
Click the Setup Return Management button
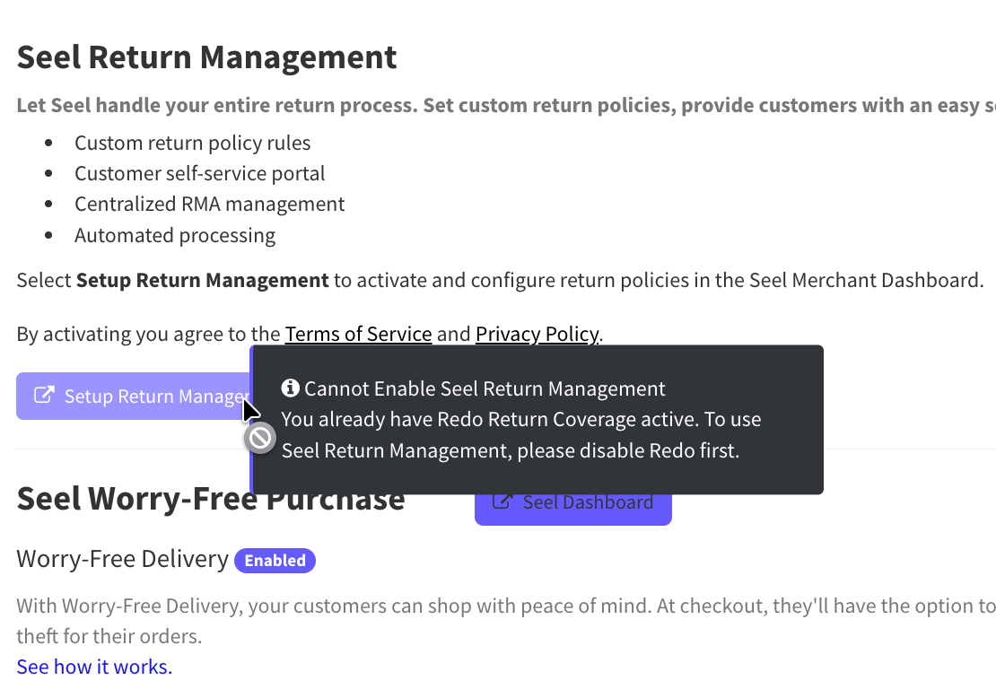pos(135,397)
